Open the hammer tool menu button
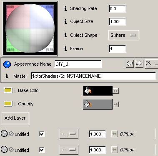This screenshot has width=158, height=156. click(x=151, y=64)
